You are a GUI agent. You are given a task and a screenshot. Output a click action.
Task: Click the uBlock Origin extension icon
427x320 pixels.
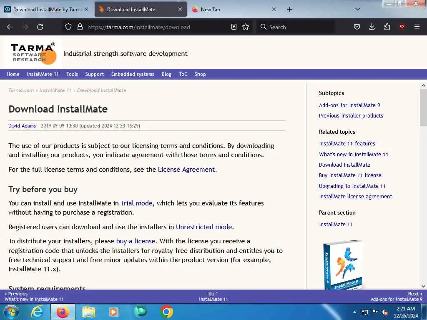[402, 27]
